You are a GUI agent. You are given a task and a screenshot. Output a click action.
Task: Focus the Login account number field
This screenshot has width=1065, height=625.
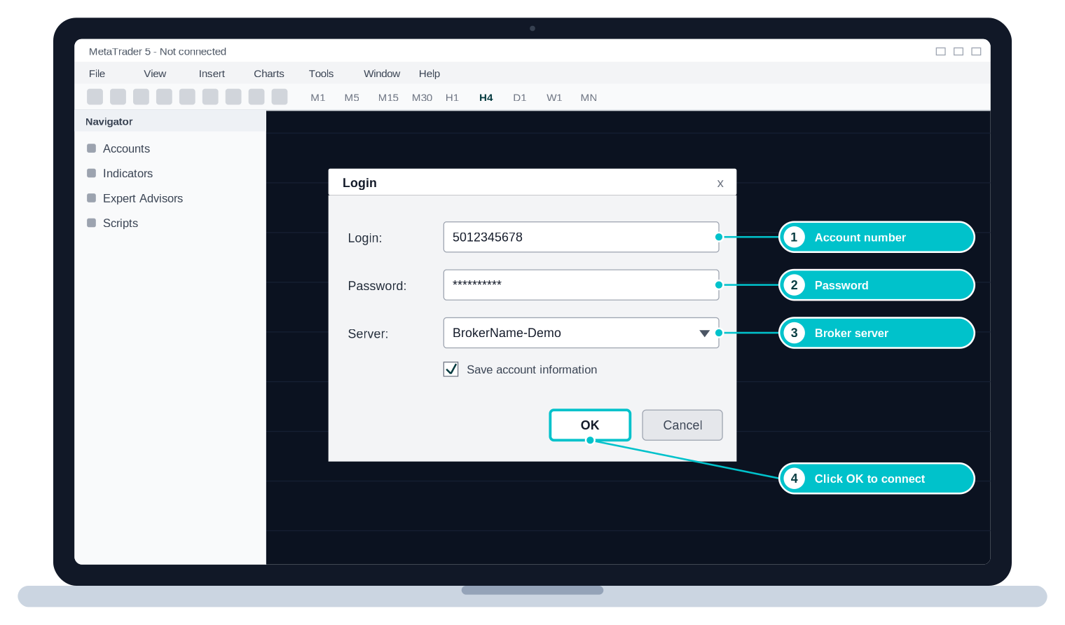point(581,237)
